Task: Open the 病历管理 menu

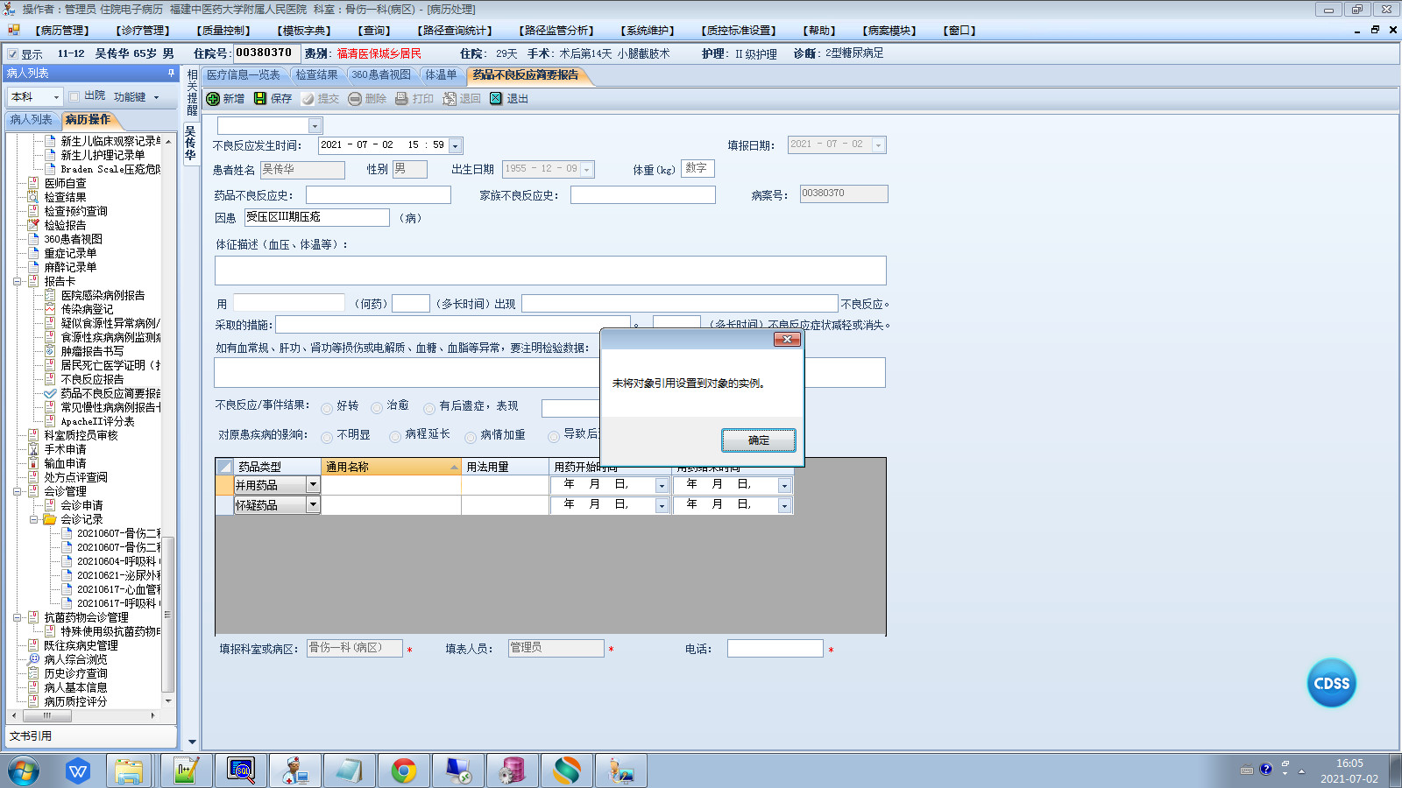Action: (x=63, y=31)
